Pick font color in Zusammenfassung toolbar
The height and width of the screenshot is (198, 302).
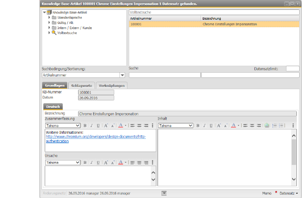click(120, 125)
